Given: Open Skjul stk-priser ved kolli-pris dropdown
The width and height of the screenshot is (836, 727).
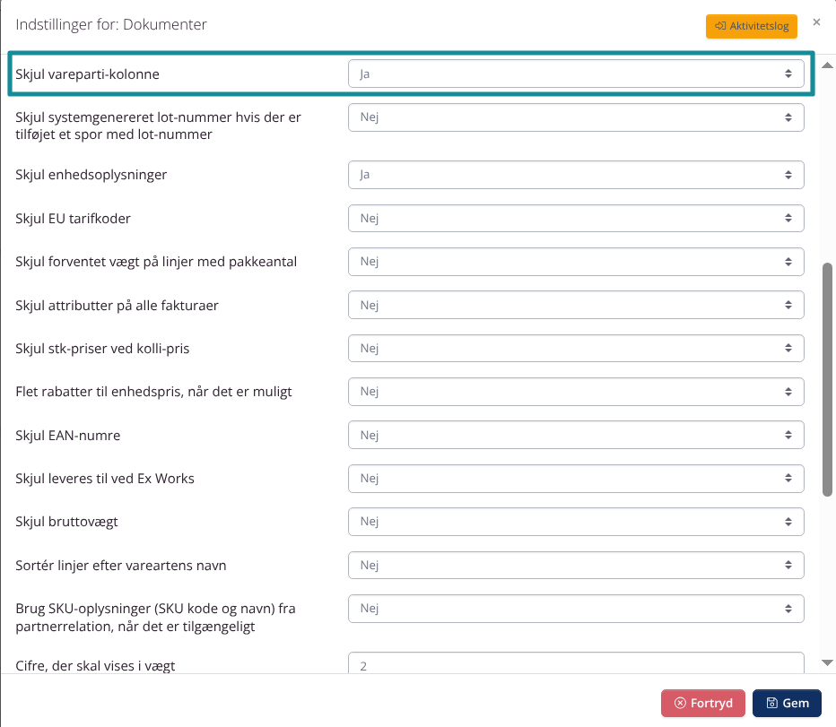Looking at the screenshot, I should (576, 349).
